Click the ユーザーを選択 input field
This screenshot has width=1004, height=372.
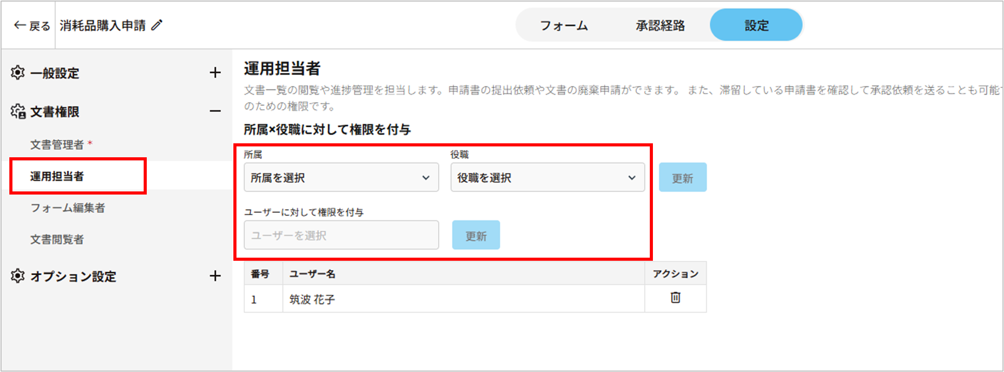tap(341, 235)
